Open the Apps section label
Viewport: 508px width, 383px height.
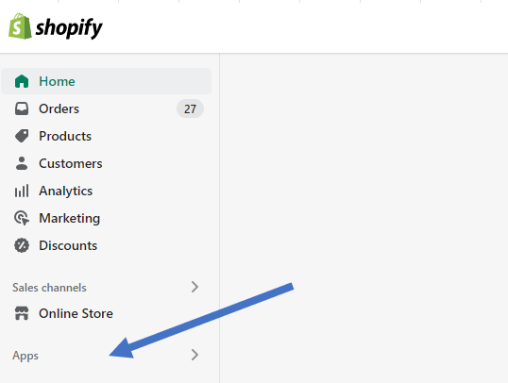25,356
